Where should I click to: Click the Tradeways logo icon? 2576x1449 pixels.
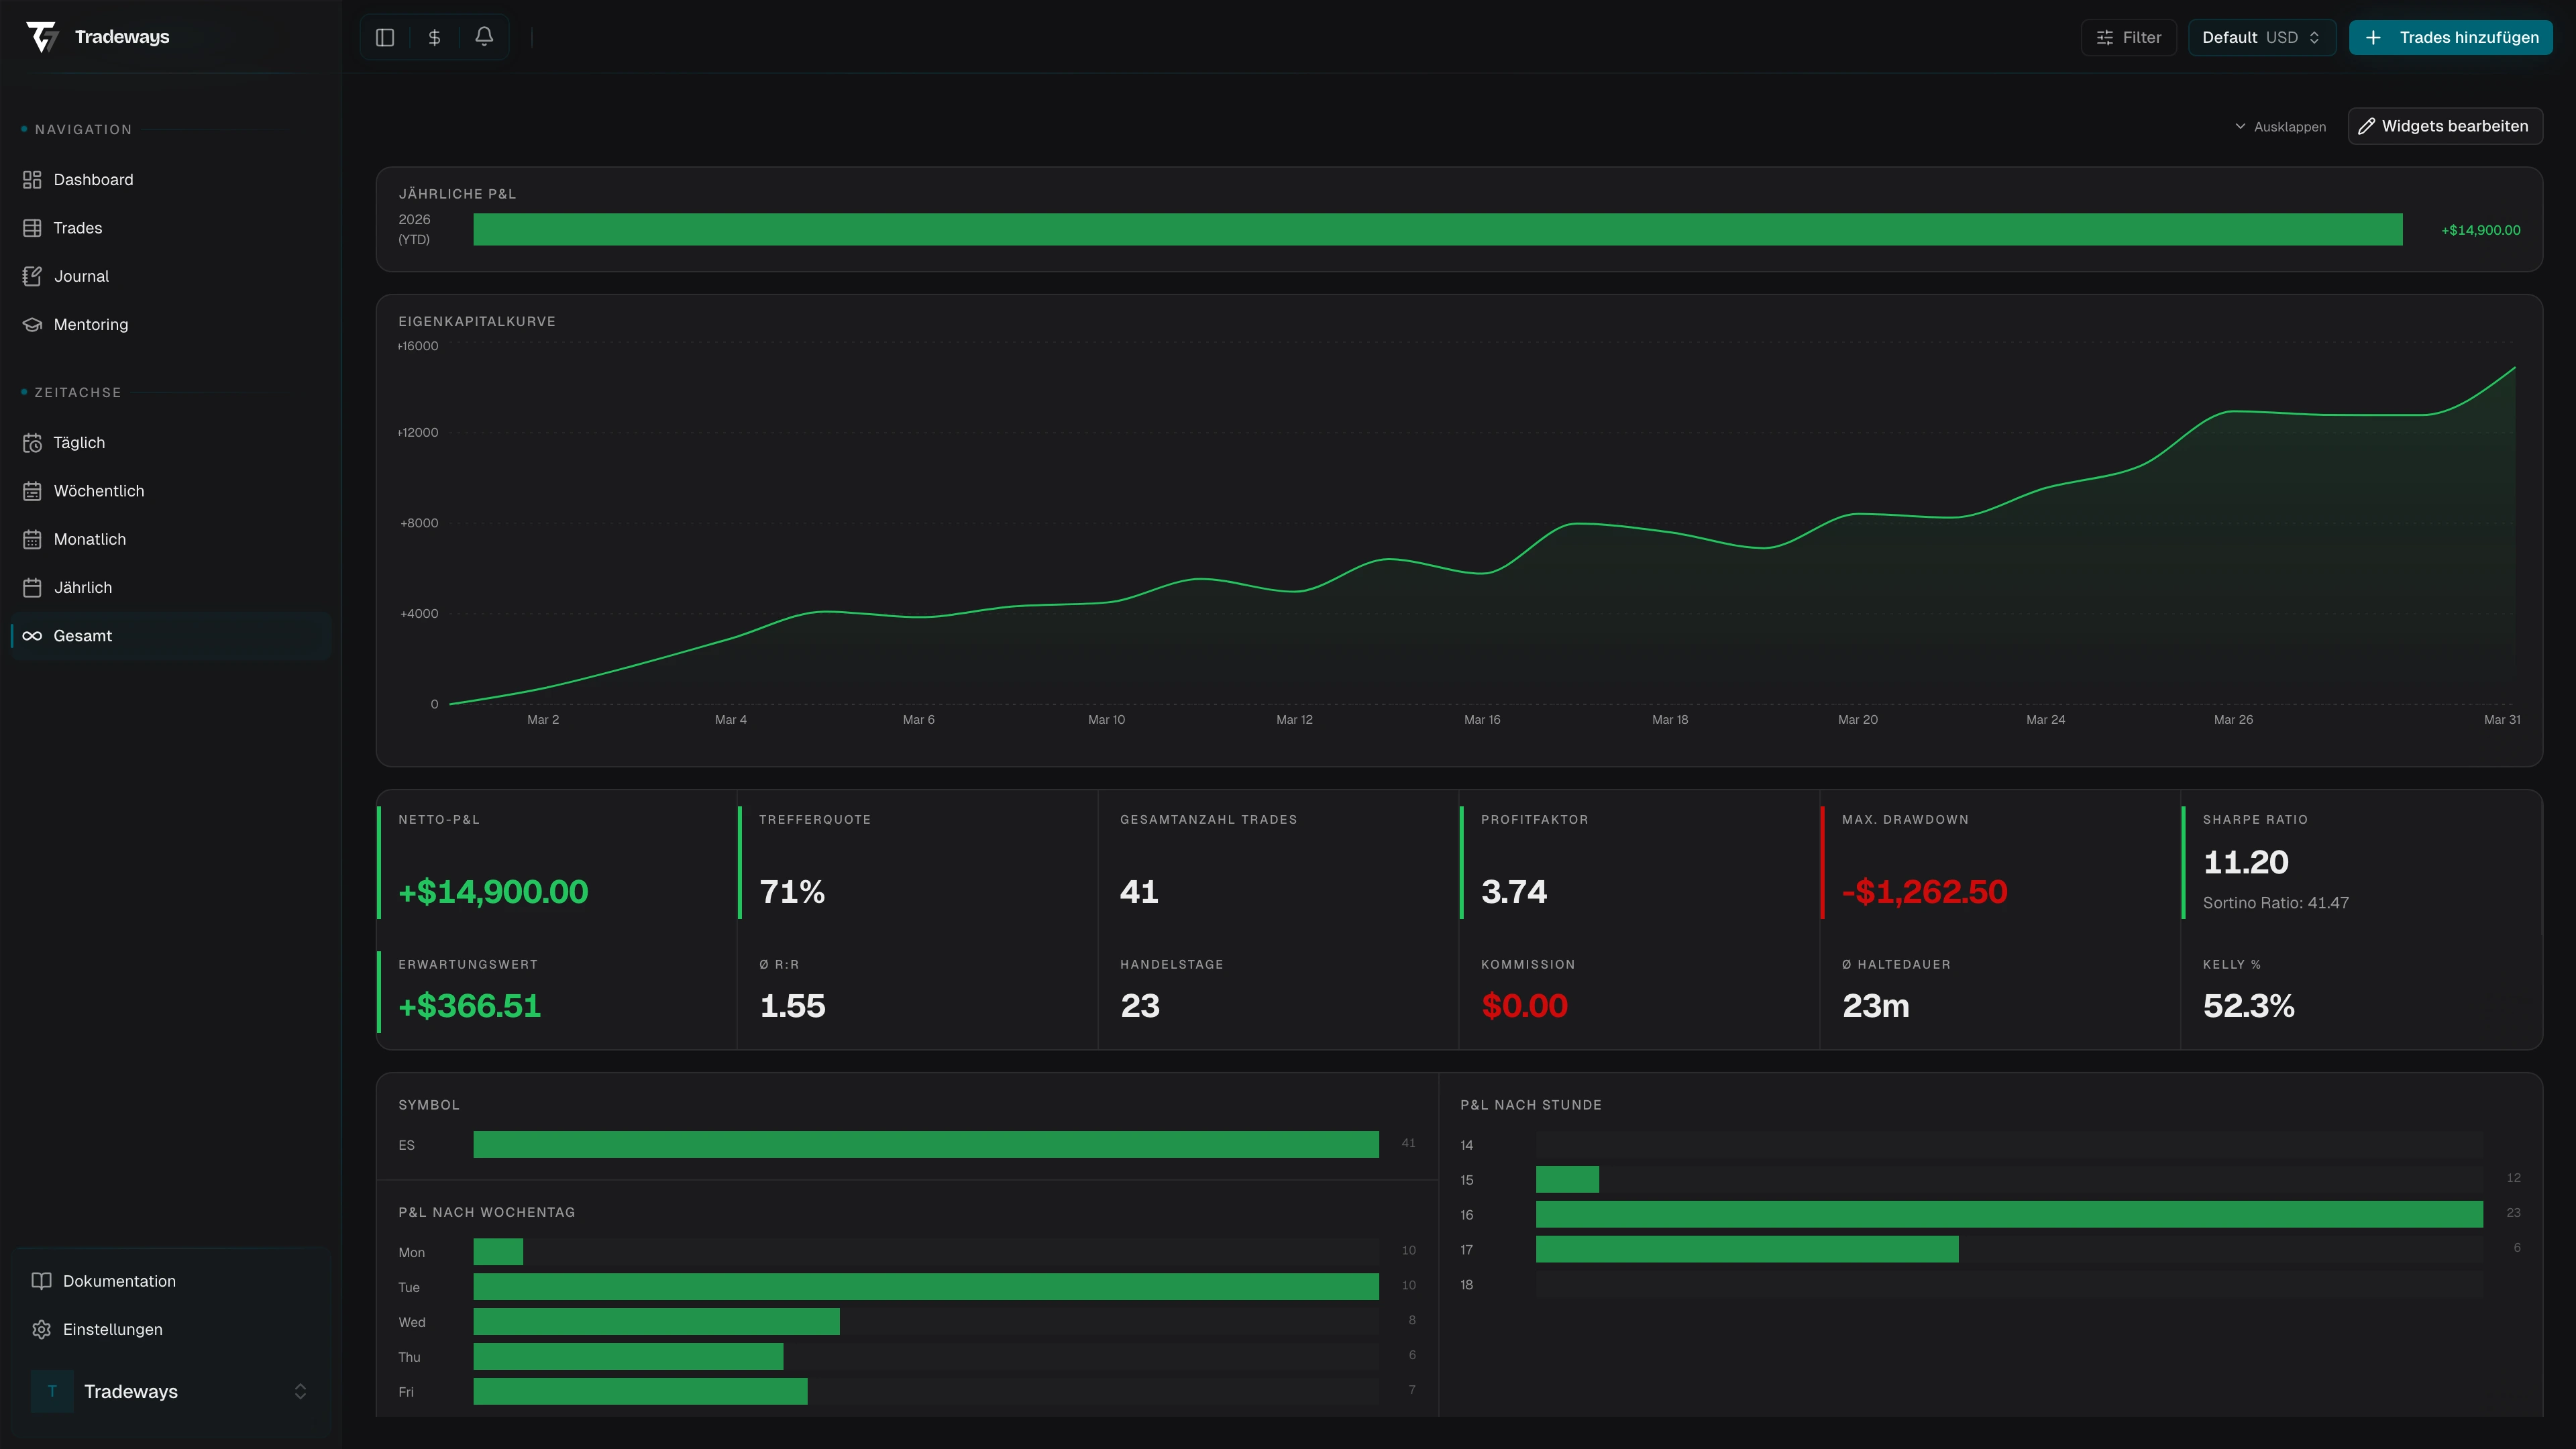[42, 37]
